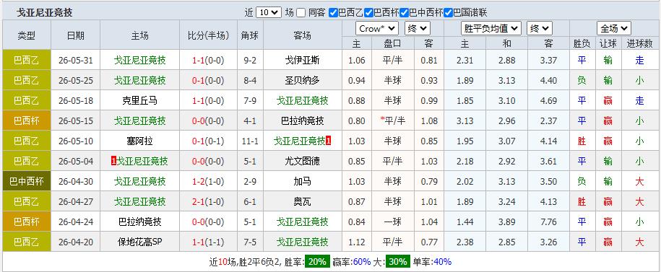
Task: Open the 尤文图德 away team link
Action: [x=302, y=162]
